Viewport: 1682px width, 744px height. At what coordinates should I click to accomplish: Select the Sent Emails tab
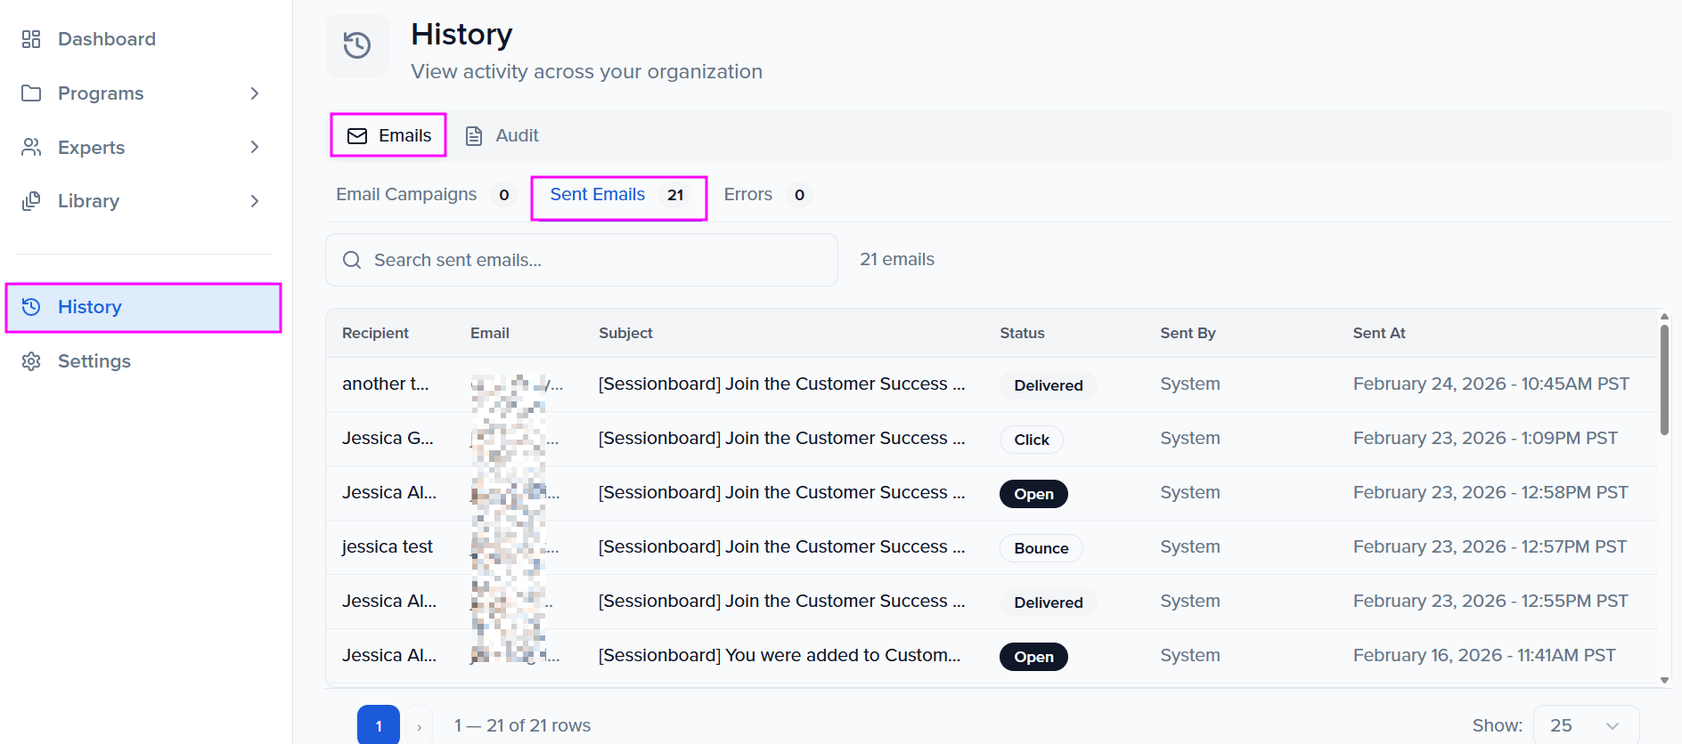[598, 195]
